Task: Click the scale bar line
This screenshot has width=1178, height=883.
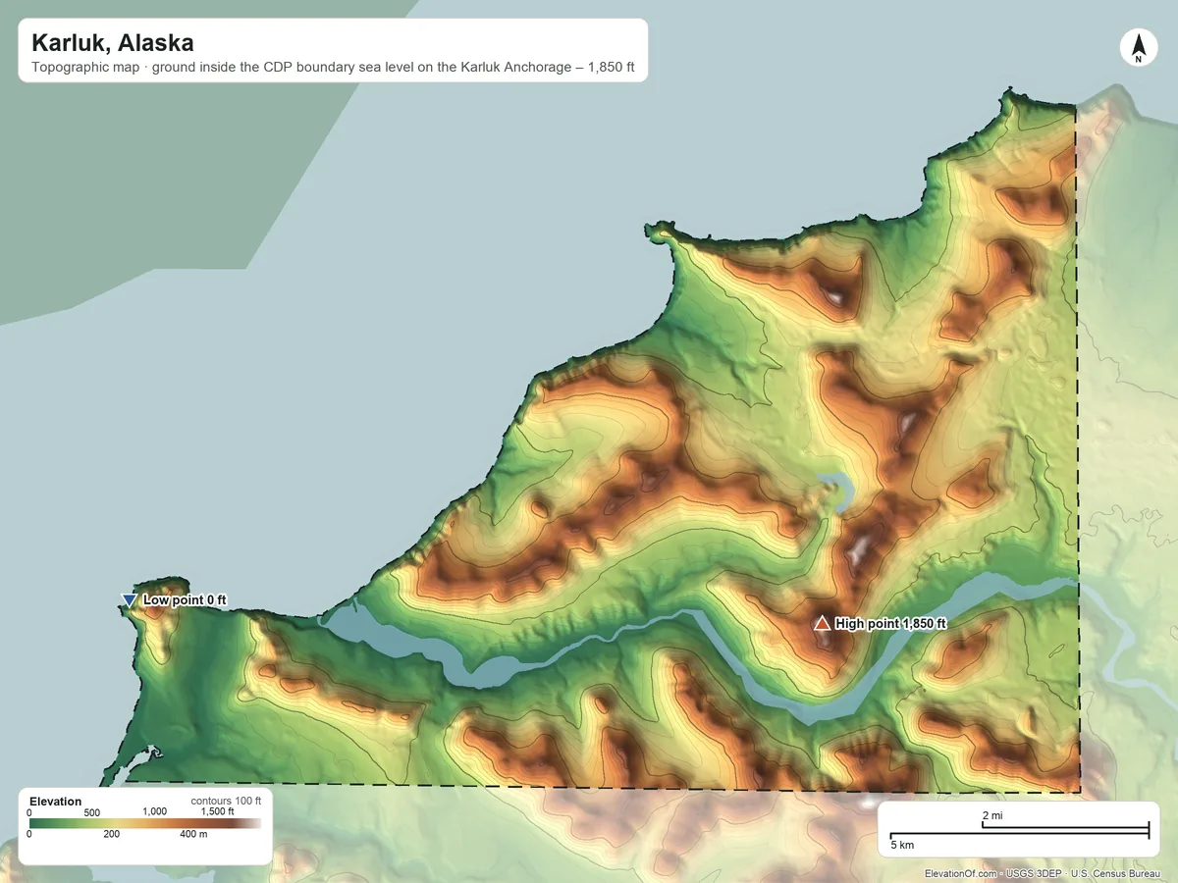Action: (x=1019, y=831)
